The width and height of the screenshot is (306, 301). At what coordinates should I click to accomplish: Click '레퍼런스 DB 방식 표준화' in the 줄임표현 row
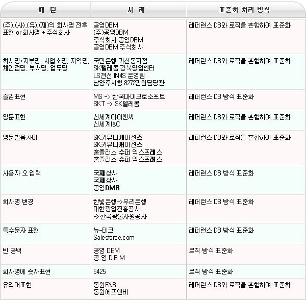coord(221,96)
